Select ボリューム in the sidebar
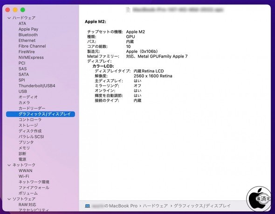Screen dimensions: 275x214 pos(28,193)
